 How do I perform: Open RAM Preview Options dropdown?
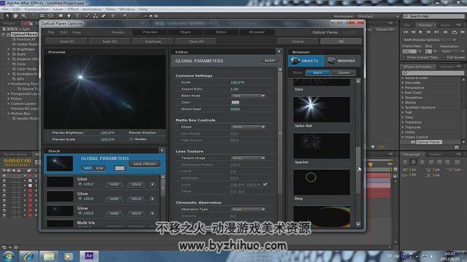tap(430, 40)
